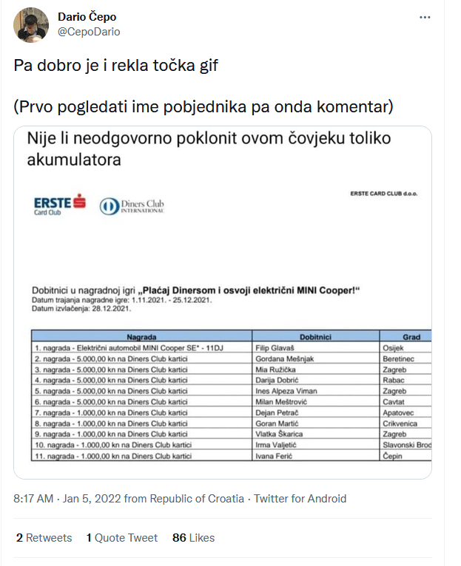Click the image caption about akumulatora

point(209,148)
